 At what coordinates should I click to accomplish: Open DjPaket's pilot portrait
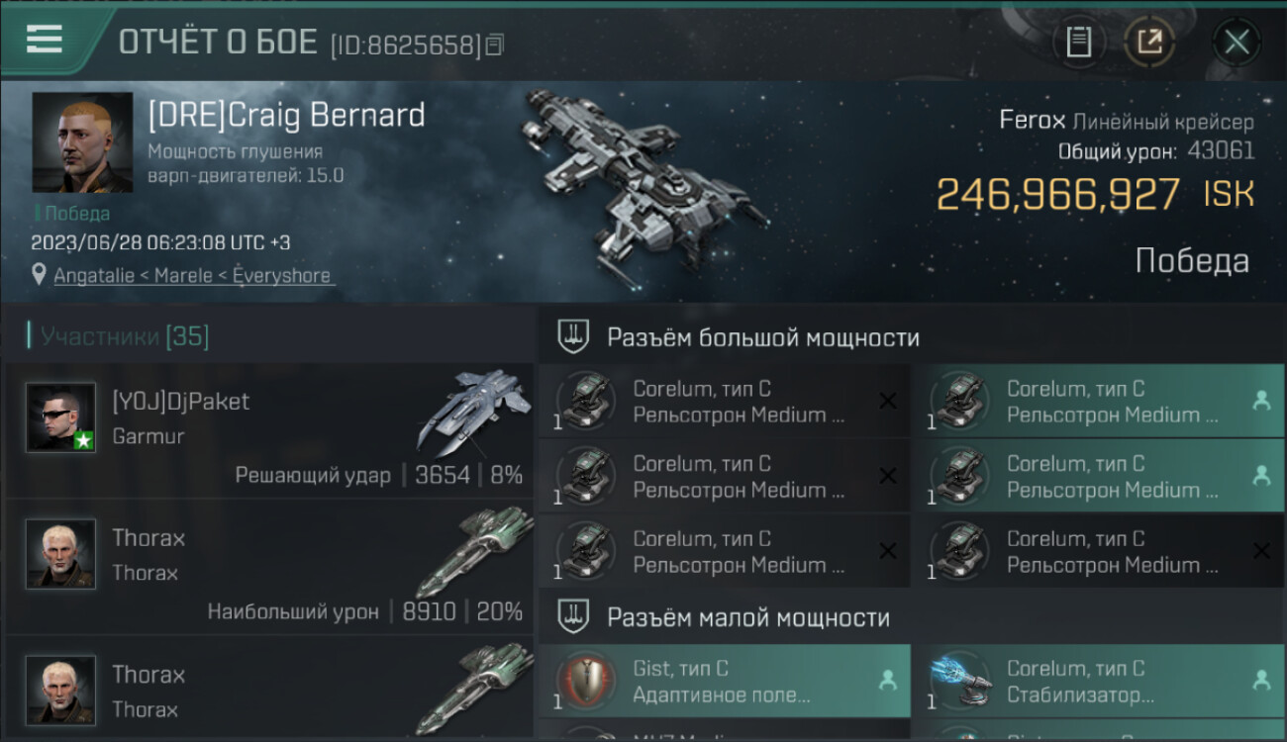point(61,417)
